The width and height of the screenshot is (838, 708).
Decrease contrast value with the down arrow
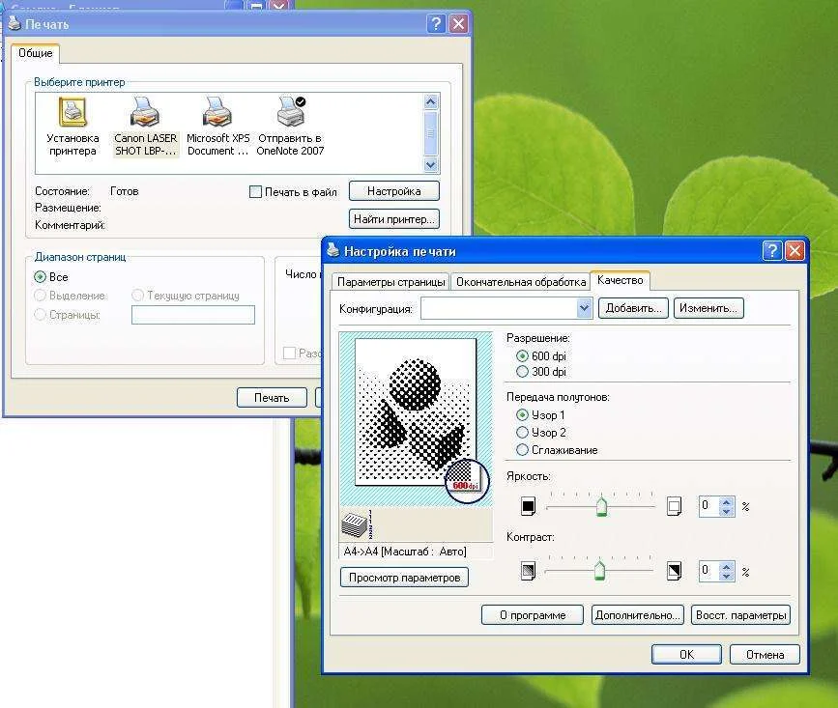coord(728,576)
